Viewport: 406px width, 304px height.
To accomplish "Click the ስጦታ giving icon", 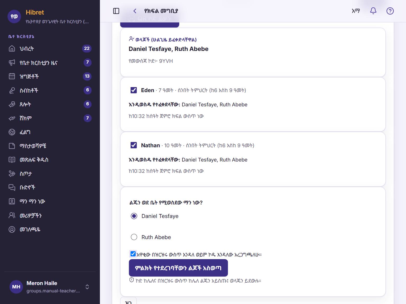I will click(x=12, y=174).
